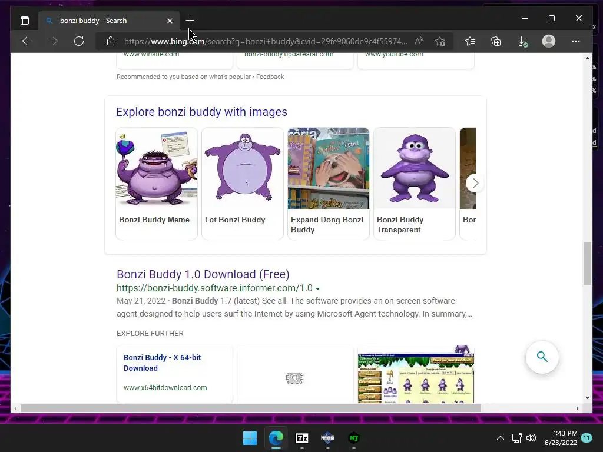The width and height of the screenshot is (603, 452).
Task: View site information lock icon
Action: point(110,41)
